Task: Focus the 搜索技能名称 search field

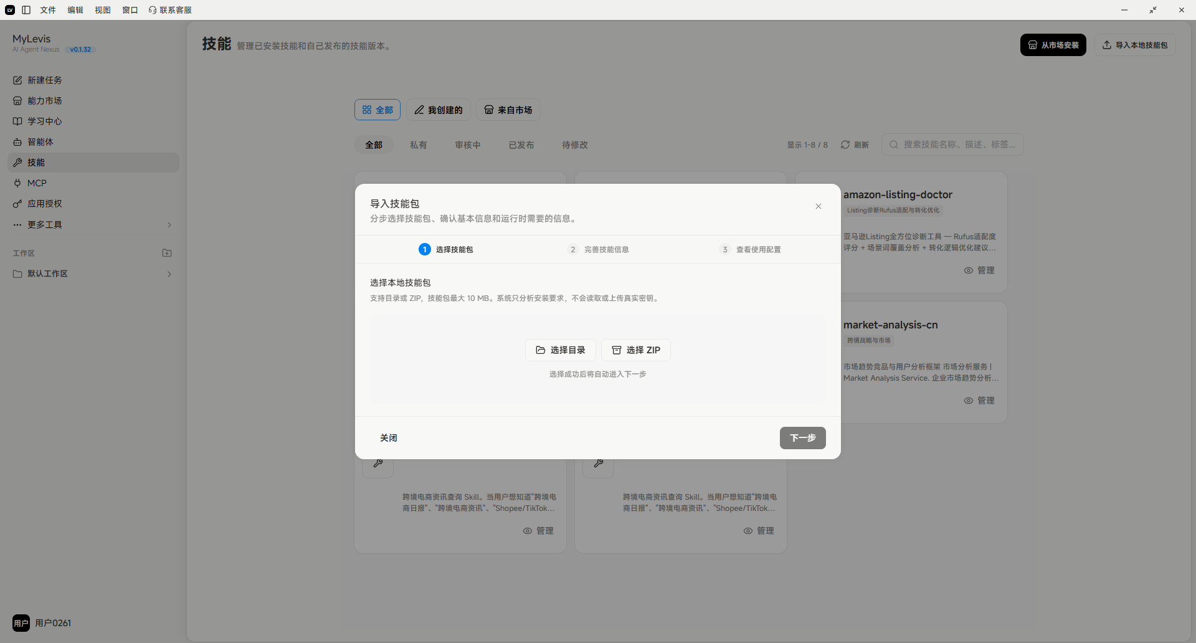Action: [952, 145]
